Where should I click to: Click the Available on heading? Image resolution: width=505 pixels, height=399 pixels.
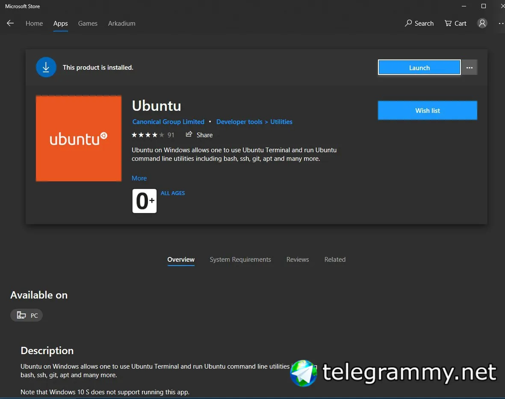tap(39, 295)
